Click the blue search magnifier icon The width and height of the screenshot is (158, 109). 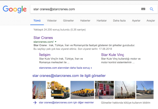[x=151, y=9]
